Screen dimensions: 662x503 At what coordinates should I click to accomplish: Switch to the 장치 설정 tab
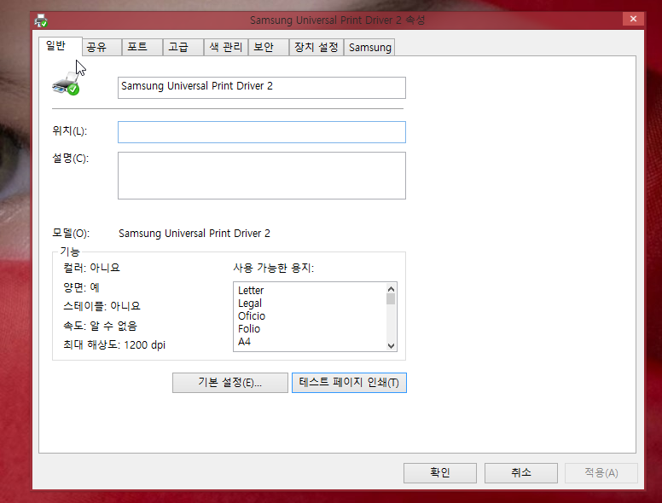[x=316, y=47]
